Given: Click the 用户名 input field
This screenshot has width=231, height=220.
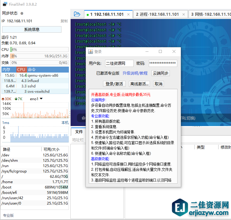Looking at the screenshot, I should pyautogui.click(x=119, y=63).
